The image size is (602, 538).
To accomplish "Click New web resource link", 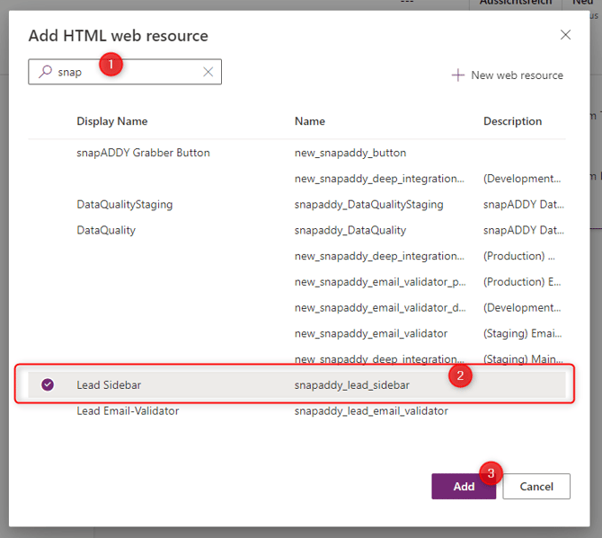I will [x=517, y=75].
